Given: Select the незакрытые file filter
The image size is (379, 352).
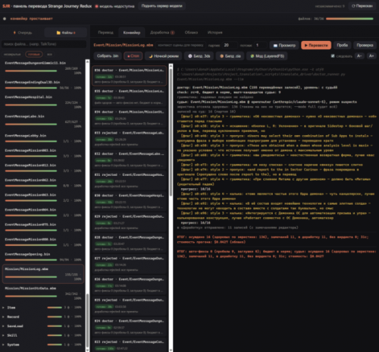Looking at the screenshot, I should pyautogui.click(x=12, y=54).
